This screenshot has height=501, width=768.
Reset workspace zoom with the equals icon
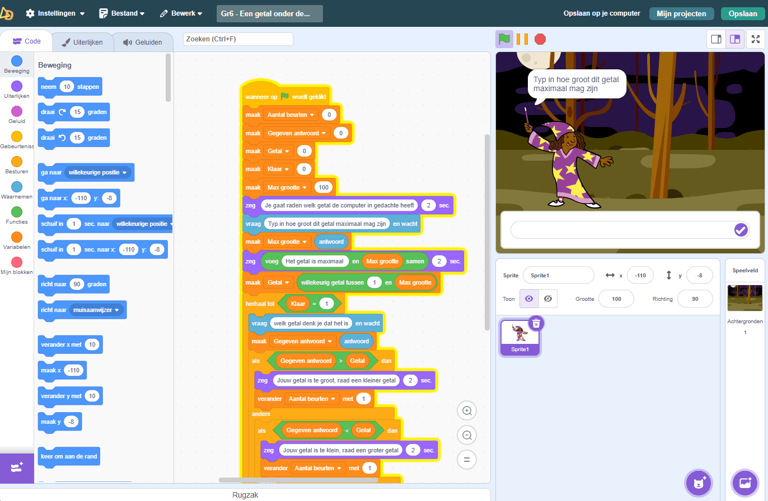tap(467, 460)
